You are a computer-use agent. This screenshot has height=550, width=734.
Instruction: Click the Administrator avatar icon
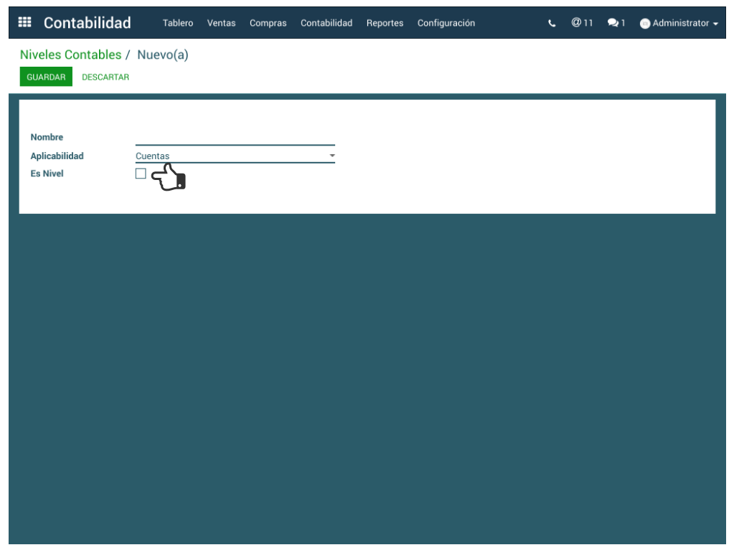pos(645,24)
